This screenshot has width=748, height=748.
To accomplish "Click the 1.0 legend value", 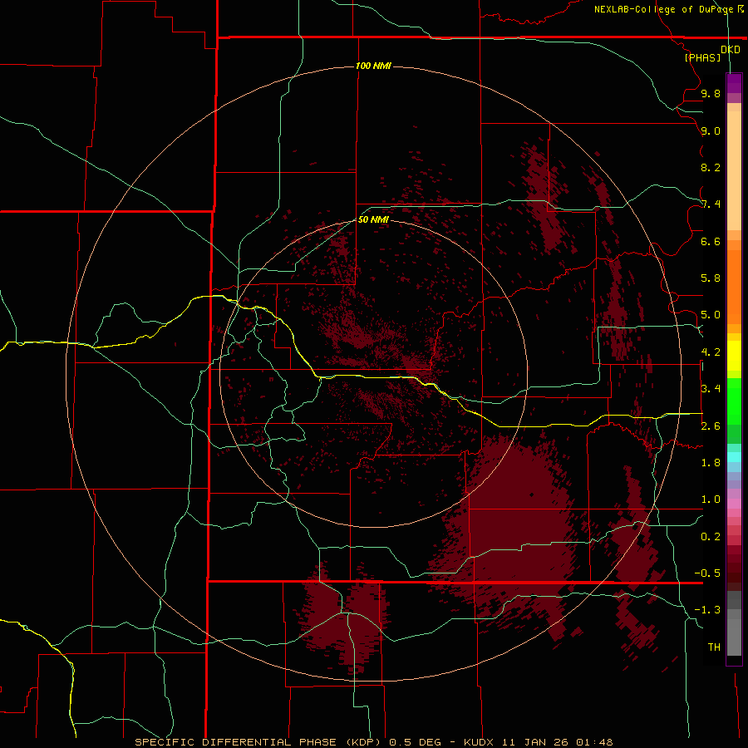I will [711, 499].
